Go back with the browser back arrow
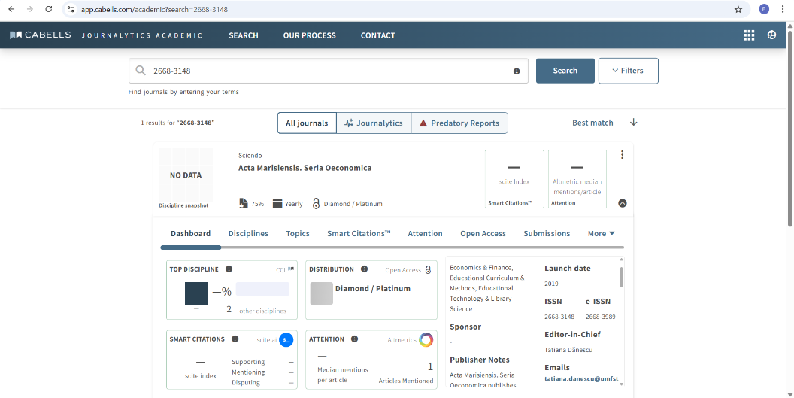 [11, 9]
